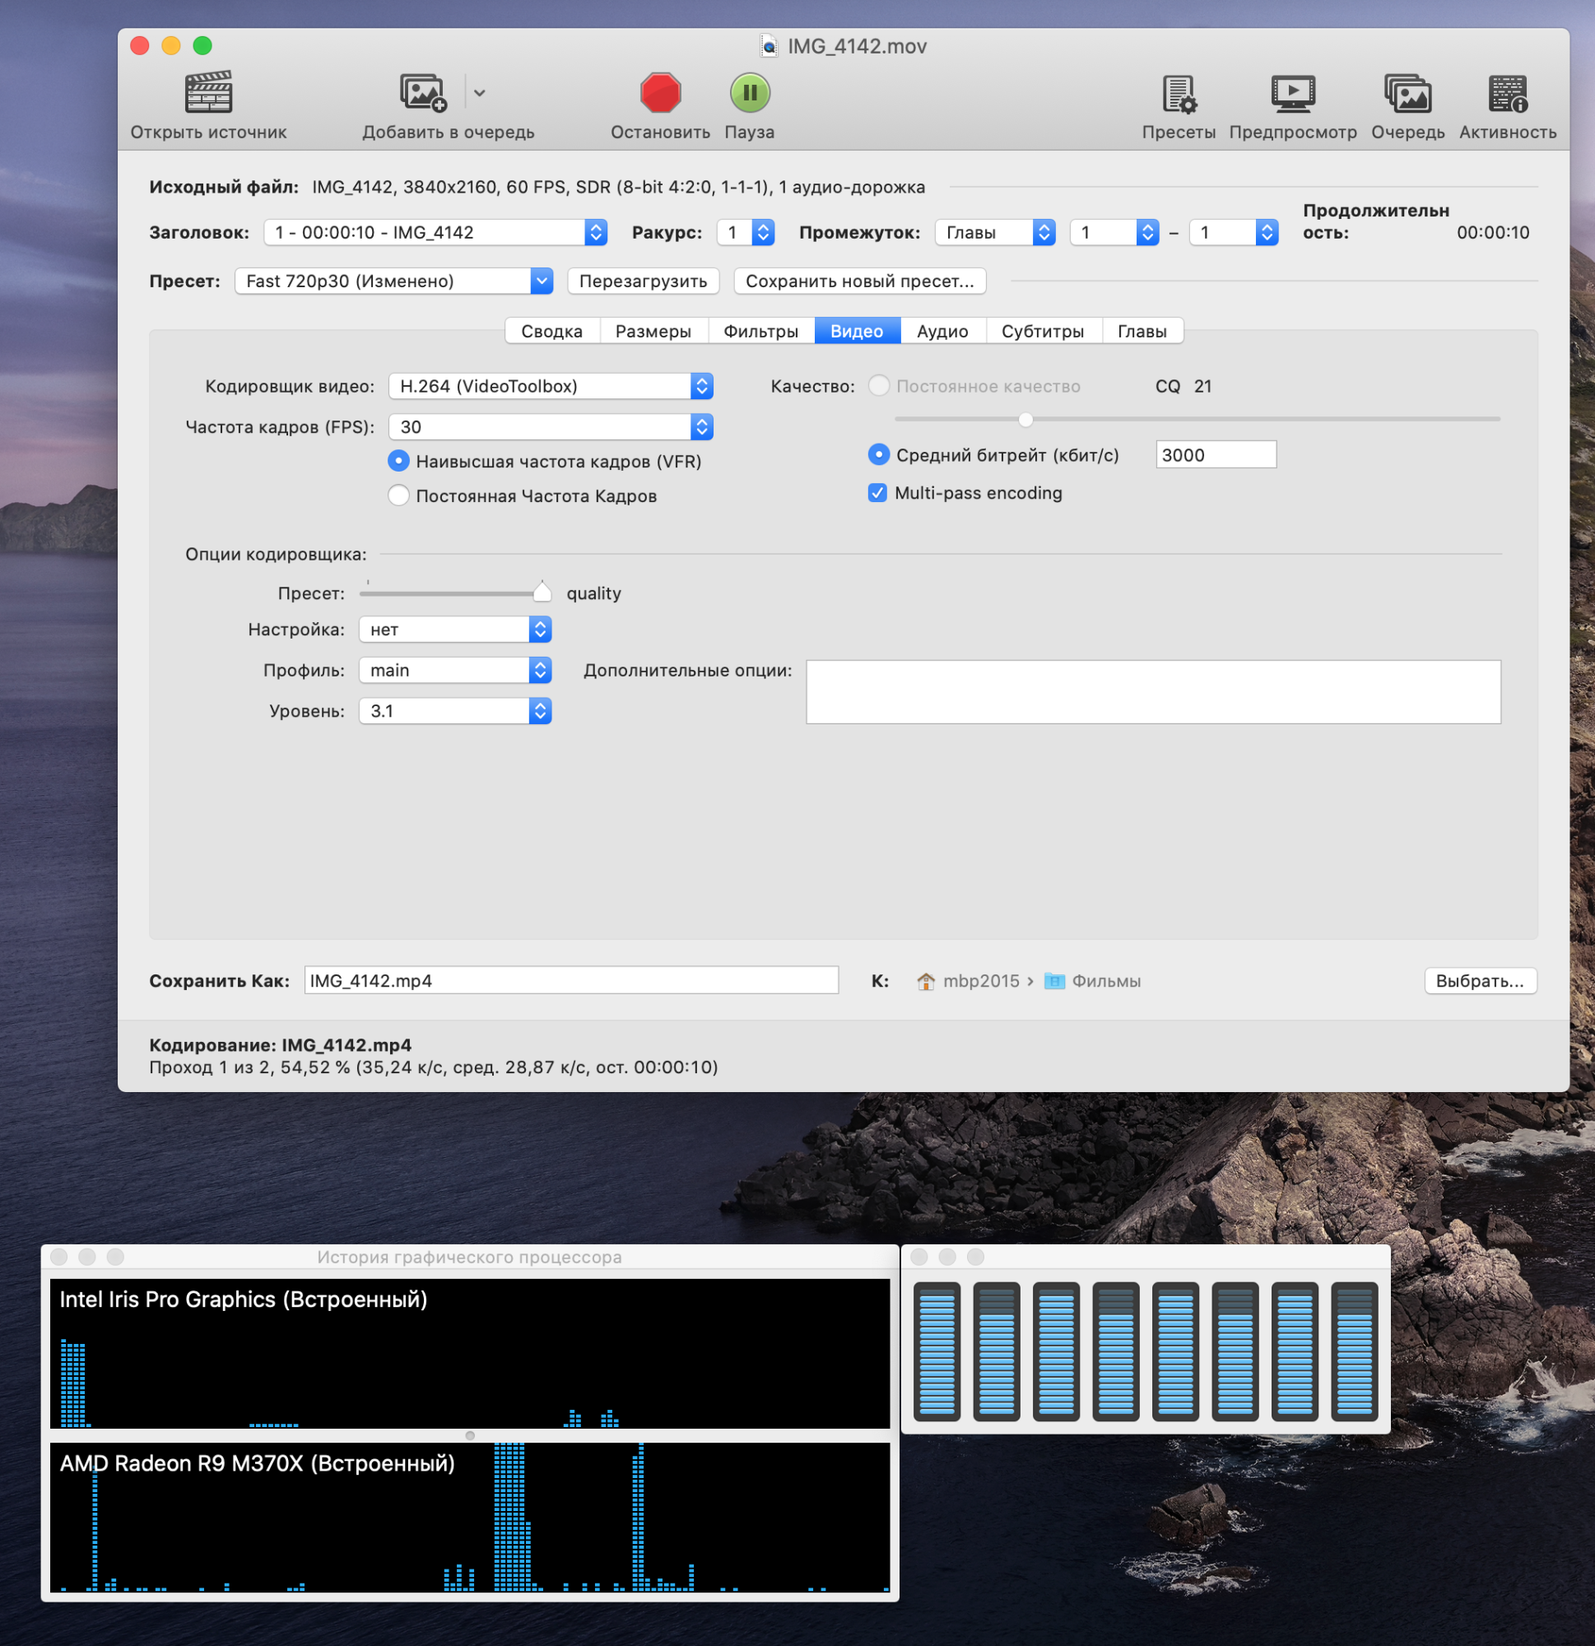
Task: Click the encoder preset quality slider
Action: click(x=542, y=593)
